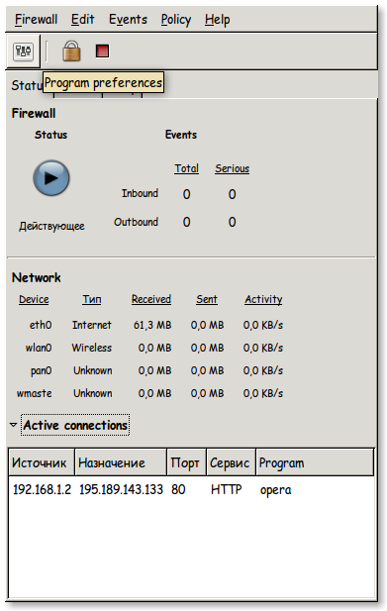
Task: Click the HTTP service cell
Action: click(227, 489)
